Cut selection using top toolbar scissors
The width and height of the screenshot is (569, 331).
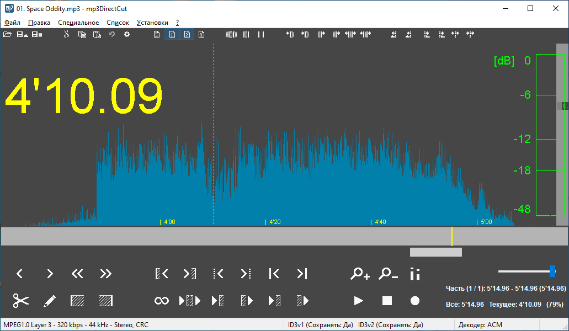(x=66, y=34)
